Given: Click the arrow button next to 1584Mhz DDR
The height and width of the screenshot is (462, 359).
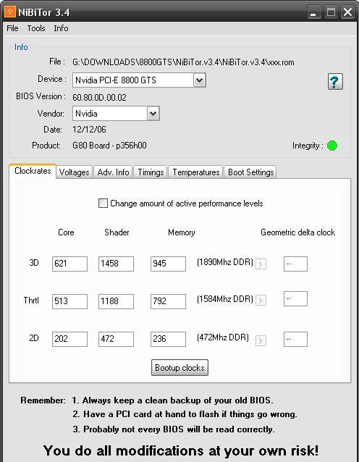Looking at the screenshot, I should [261, 301].
